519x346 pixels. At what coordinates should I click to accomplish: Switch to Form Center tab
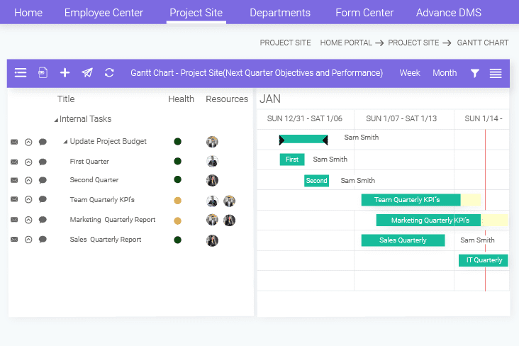point(364,13)
